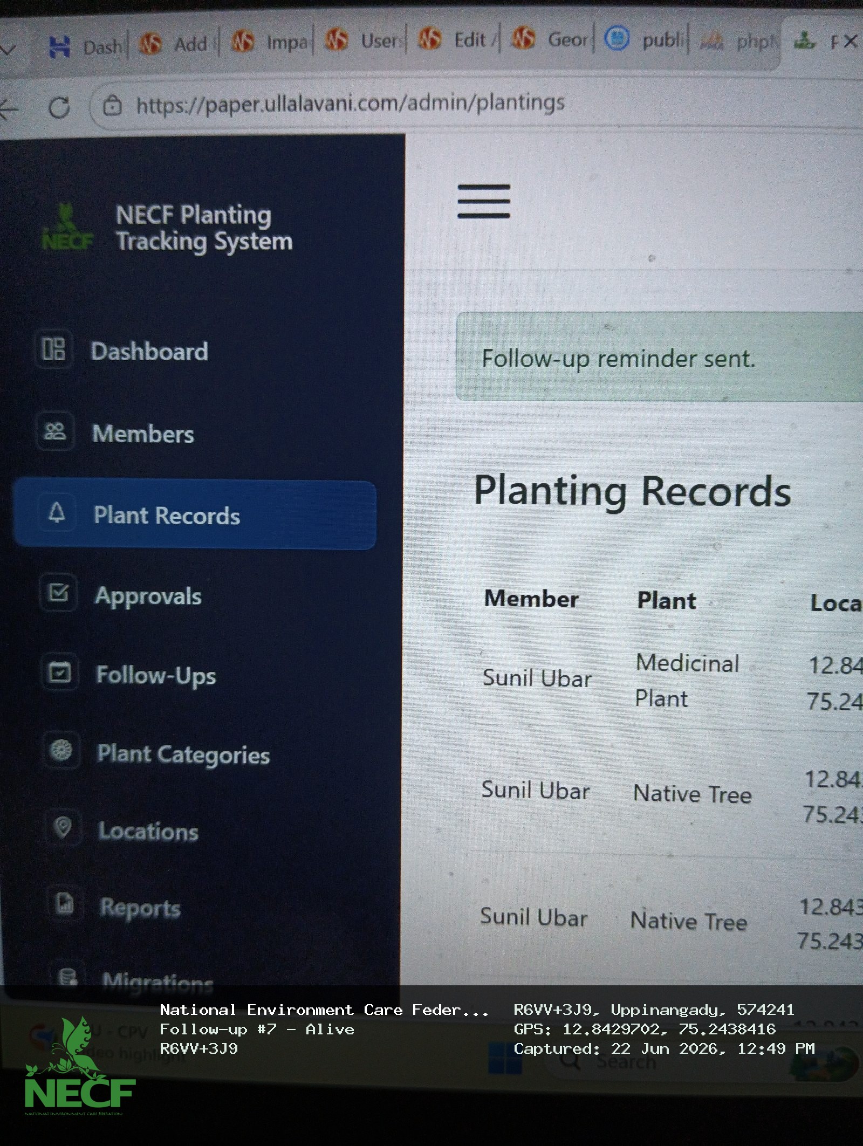
Task: Switch to the phpM browser tab
Action: tap(739, 39)
